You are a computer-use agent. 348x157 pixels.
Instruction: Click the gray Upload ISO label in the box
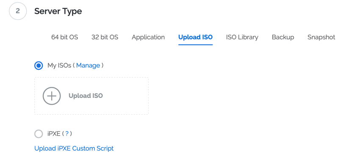(x=86, y=96)
